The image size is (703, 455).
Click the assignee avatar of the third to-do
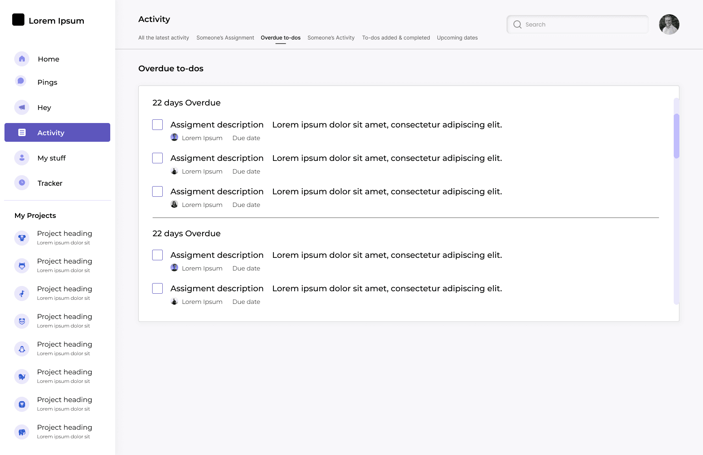(174, 204)
